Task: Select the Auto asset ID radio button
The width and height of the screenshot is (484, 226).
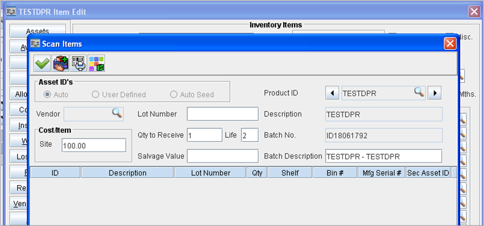Action: 48,94
